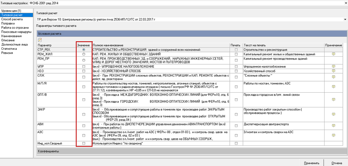Viewport: 348px width, 166px height.
Task: Open the note icon in the ЗАКР row
Action: (333, 114)
